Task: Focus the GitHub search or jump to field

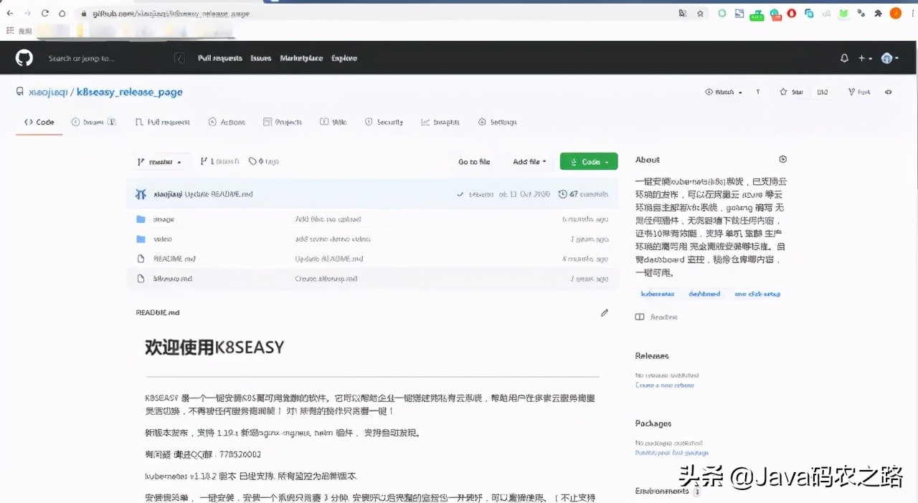Action: (115, 58)
